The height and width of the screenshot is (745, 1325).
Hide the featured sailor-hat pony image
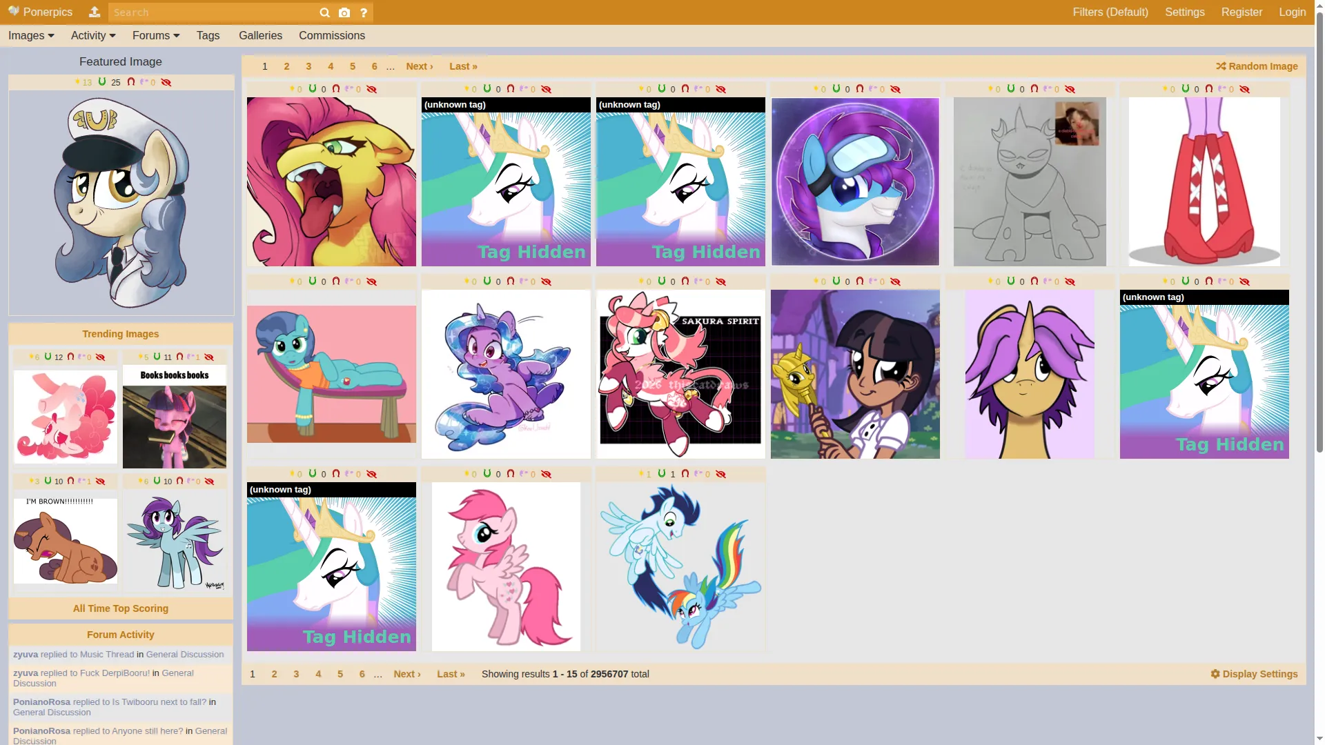point(166,82)
